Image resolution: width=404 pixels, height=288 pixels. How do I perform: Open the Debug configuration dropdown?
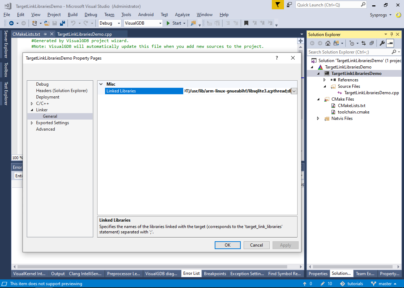[119, 23]
